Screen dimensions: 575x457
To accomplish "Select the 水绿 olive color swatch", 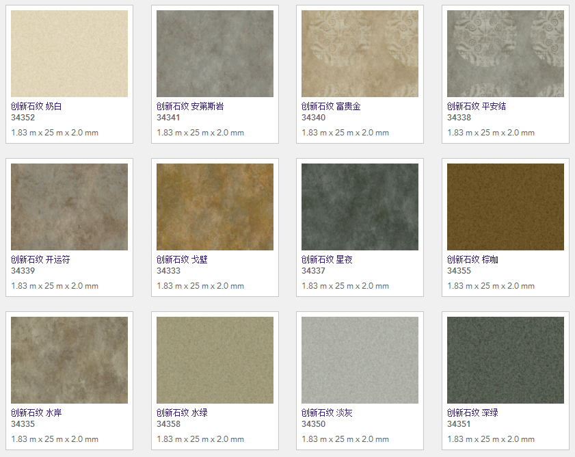I will pyautogui.click(x=215, y=360).
